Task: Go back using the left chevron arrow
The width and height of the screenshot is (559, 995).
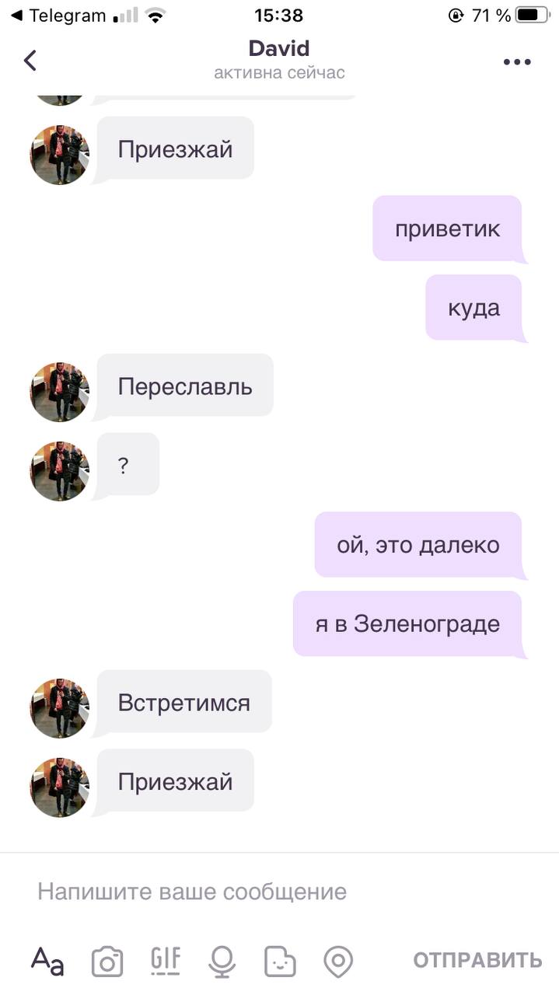Action: click(x=30, y=61)
